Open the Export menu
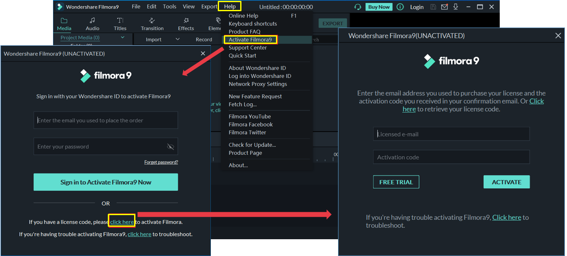 pyautogui.click(x=209, y=6)
